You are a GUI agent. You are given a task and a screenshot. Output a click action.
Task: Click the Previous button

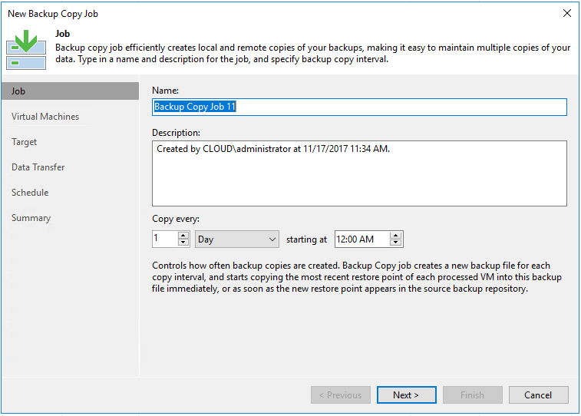pyautogui.click(x=340, y=395)
